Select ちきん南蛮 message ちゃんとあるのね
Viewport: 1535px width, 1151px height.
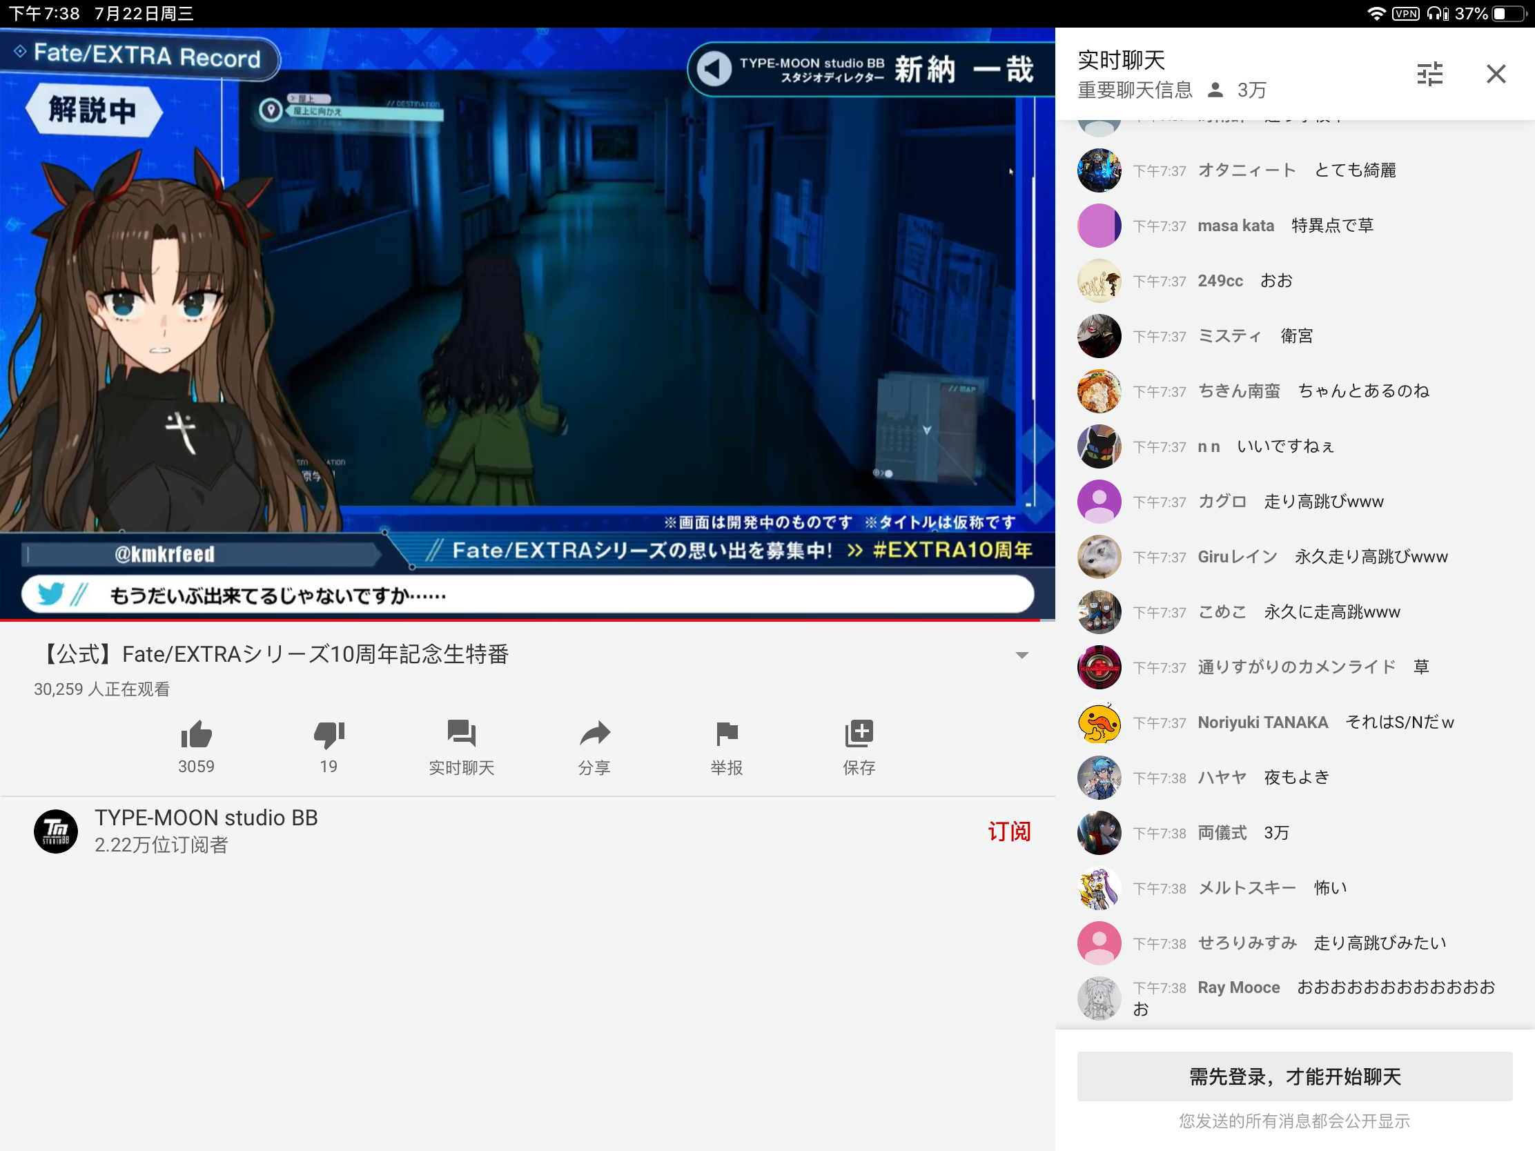[x=1364, y=391]
